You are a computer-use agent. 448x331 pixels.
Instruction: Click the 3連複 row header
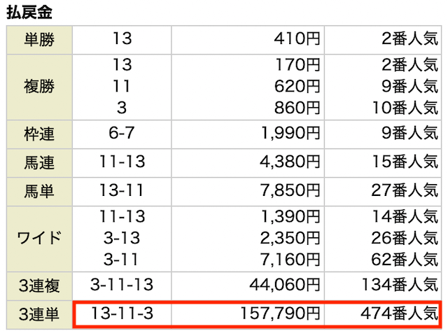click(39, 286)
